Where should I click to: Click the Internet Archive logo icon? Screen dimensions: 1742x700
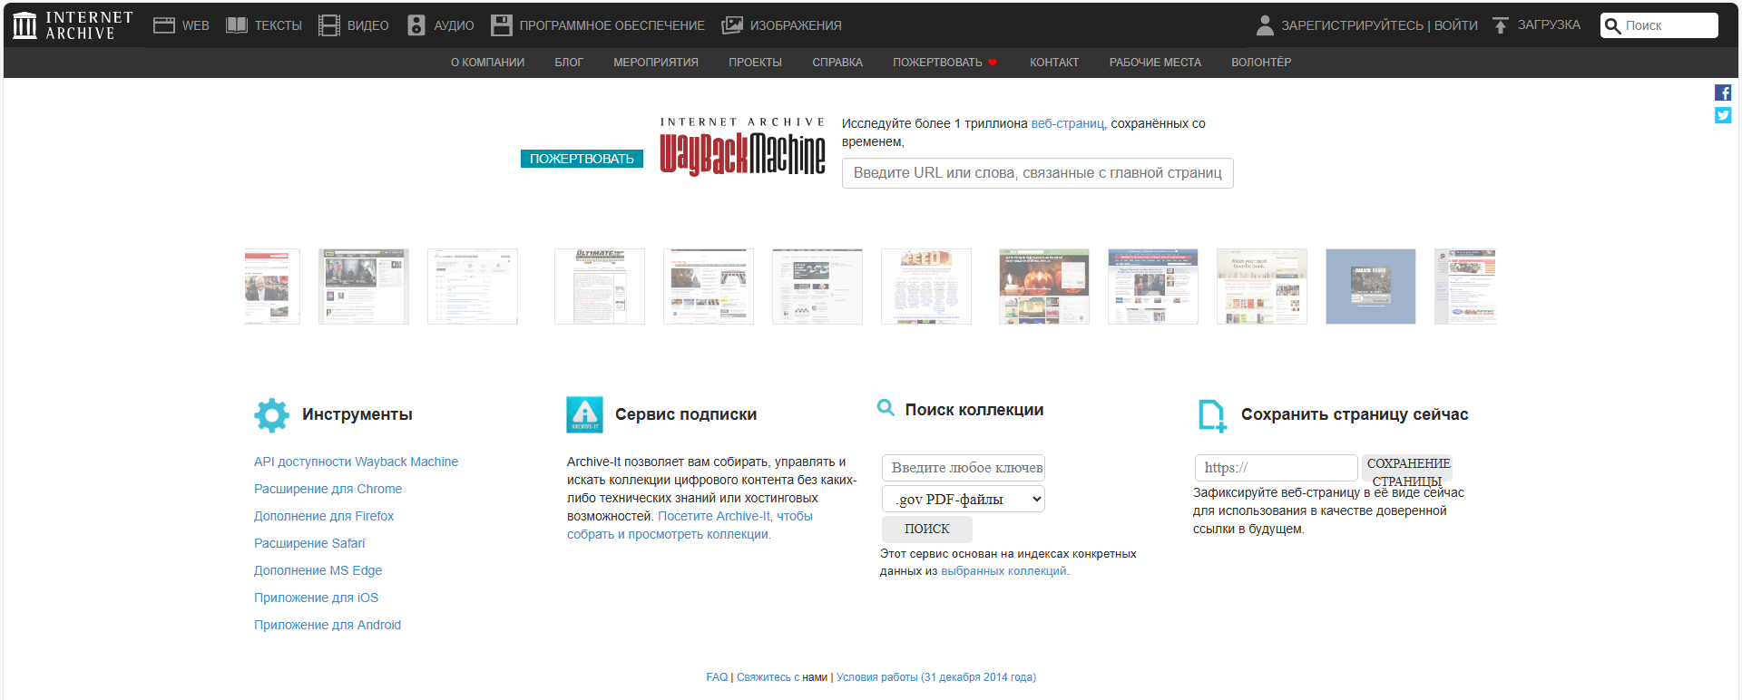tap(25, 25)
